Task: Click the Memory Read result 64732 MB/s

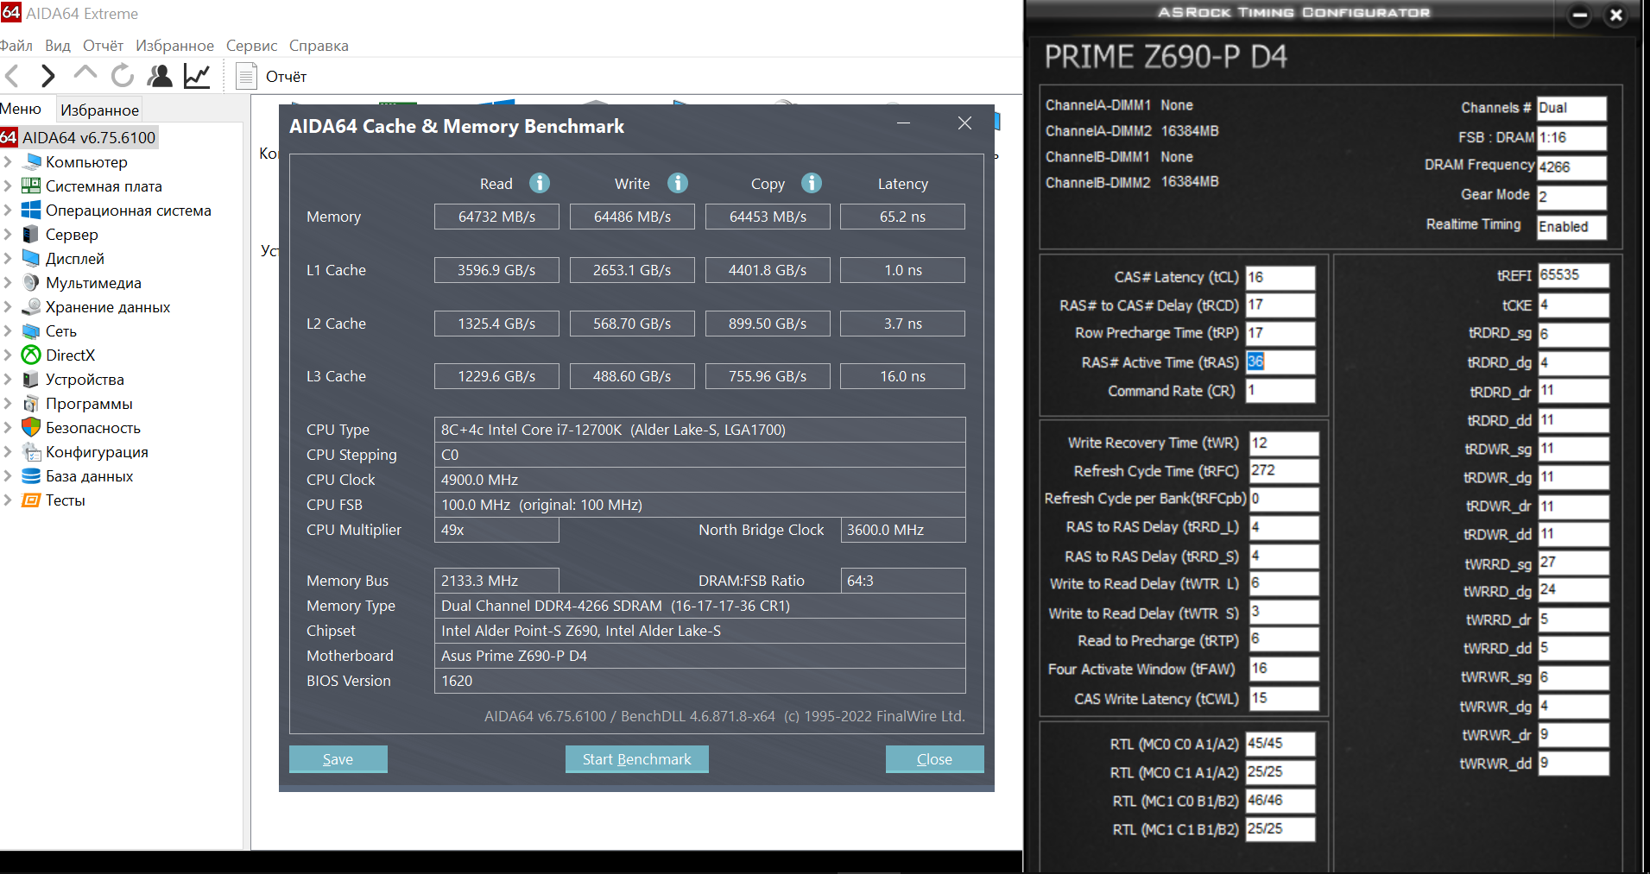Action: pyautogui.click(x=496, y=217)
